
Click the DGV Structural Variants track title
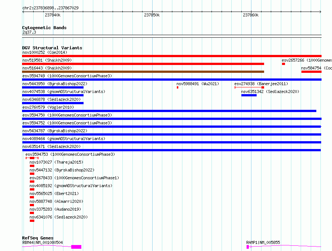pyautogui.click(x=52, y=48)
